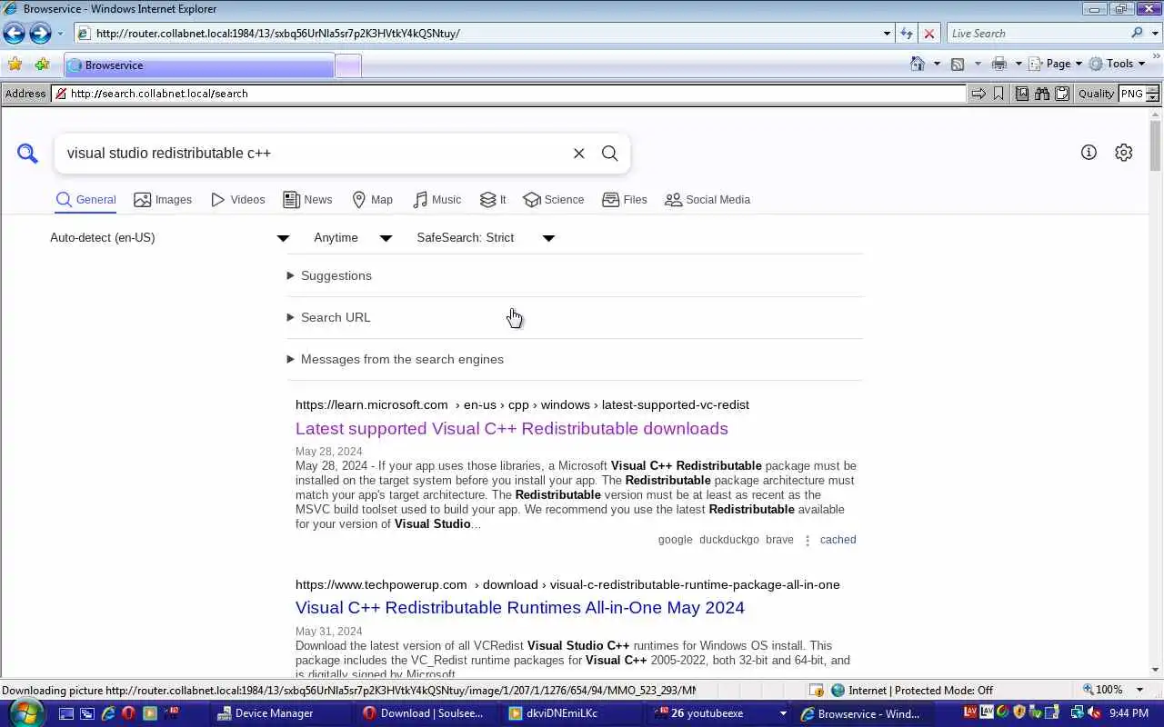Open the Home button dropdown arrow
1164x727 pixels.
pyautogui.click(x=937, y=64)
